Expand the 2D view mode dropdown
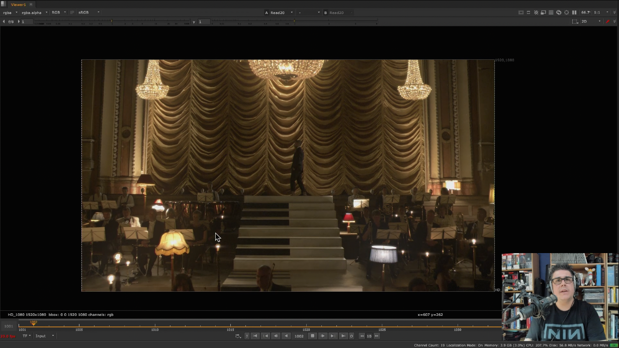Image resolution: width=619 pixels, height=348 pixels. [591, 22]
